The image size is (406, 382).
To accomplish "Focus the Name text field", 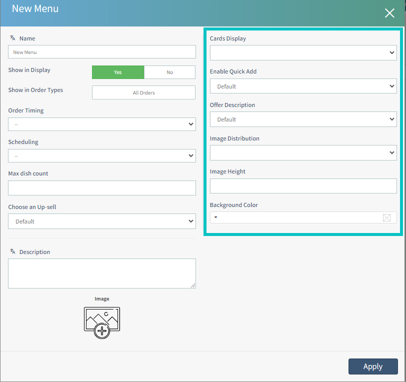I will click(x=102, y=52).
